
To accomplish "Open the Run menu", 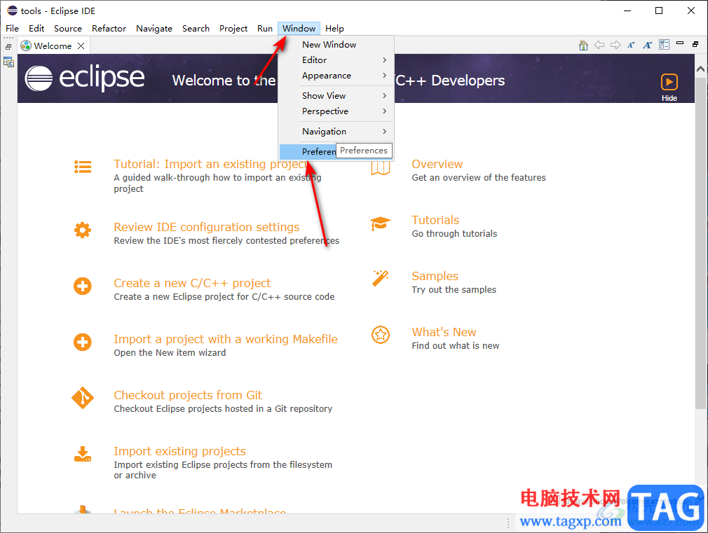I will click(x=265, y=29).
